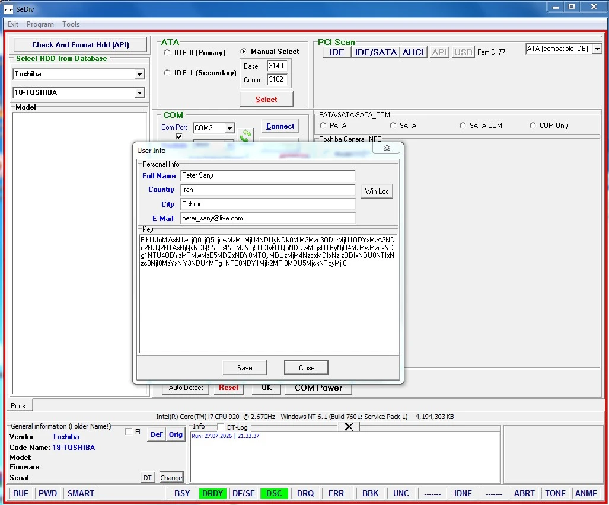Click the BUF status button
Screen dimensions: 609x505
coord(21,493)
